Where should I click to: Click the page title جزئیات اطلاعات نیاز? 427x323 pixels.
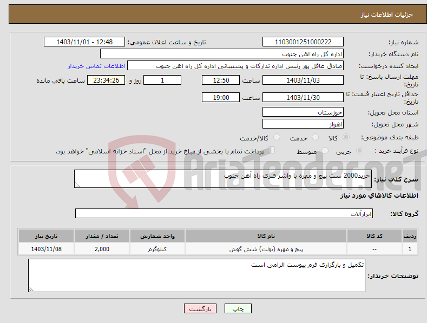387,15
